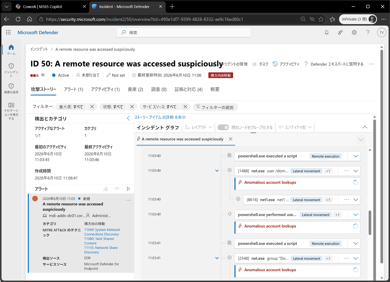This screenshot has width=390, height=282.
Task: Switch to the Alerts (1) tab
Action: click(74, 90)
